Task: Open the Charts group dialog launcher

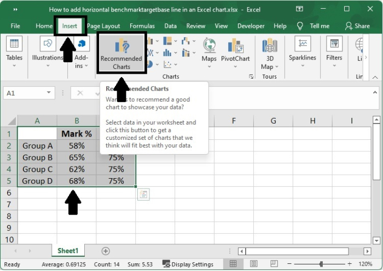Action: point(251,77)
